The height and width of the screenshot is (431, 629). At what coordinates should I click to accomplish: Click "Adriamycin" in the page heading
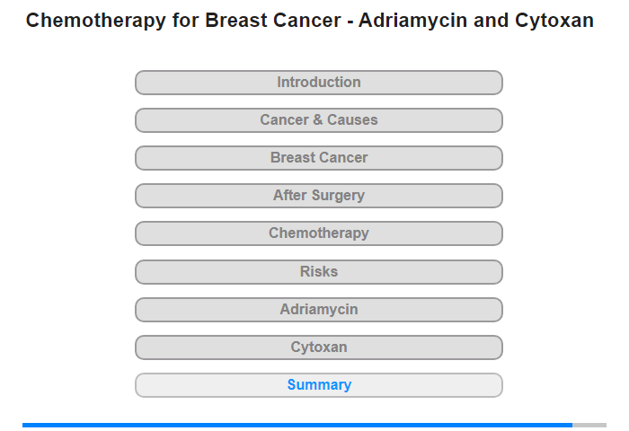pos(412,21)
